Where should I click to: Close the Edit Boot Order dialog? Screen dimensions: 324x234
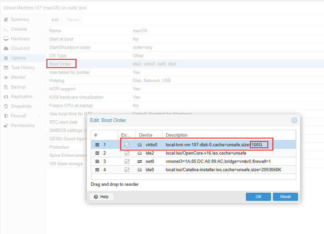click(x=294, y=120)
